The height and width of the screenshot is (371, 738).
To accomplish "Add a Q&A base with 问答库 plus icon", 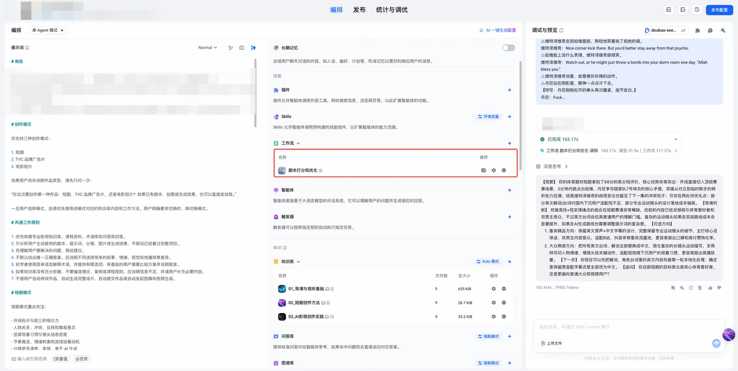I will (x=510, y=336).
